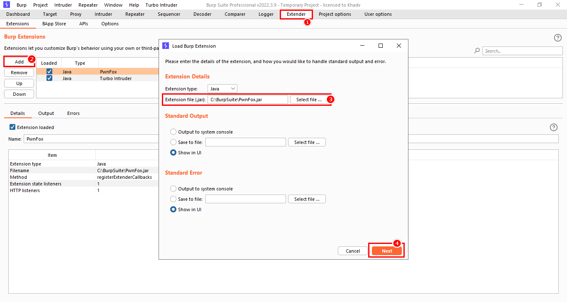Open the Extension type Java dropdown
The width and height of the screenshot is (567, 302).
pyautogui.click(x=222, y=89)
